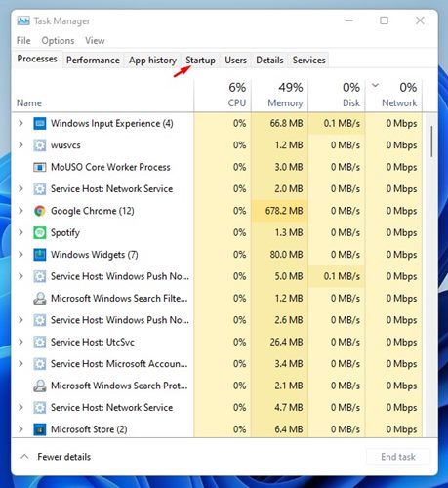
Task: Select the Spotify app icon
Action: pyautogui.click(x=40, y=232)
